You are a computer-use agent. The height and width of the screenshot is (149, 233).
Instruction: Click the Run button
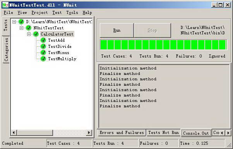click(116, 30)
